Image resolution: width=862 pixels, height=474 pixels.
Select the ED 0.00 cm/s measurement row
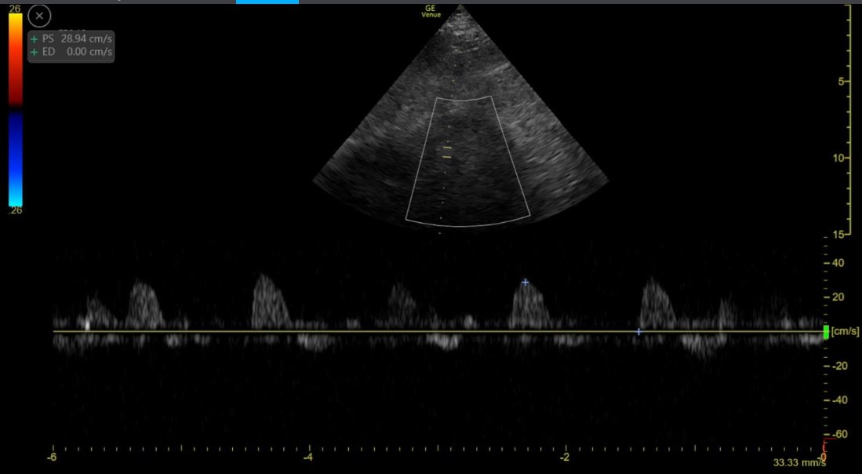point(71,53)
